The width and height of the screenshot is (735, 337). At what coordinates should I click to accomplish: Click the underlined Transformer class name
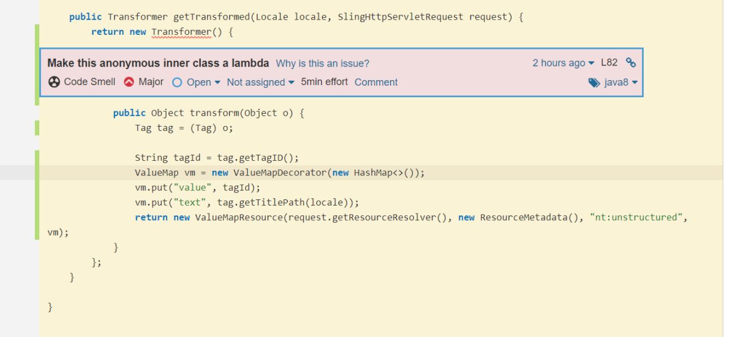point(181,32)
